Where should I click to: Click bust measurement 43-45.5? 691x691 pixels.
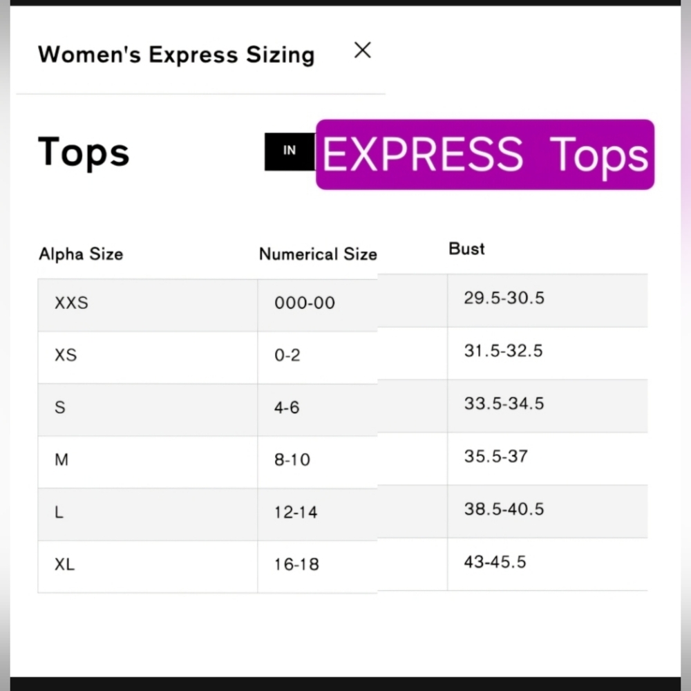coord(495,562)
